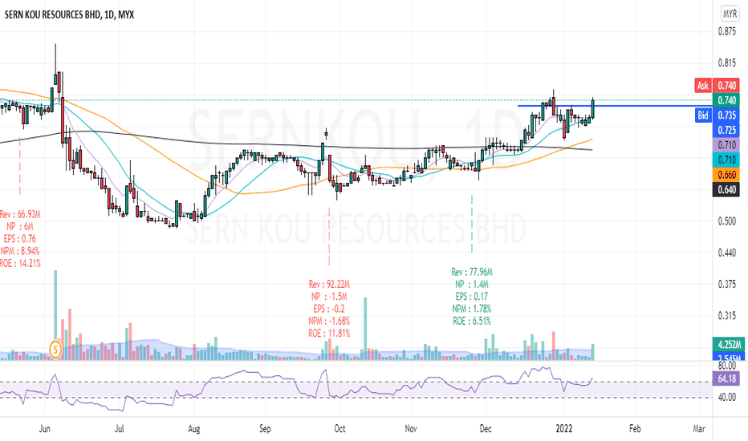Select the 'ROE : 11.81%' annotation text
748x441 pixels.
(329, 334)
